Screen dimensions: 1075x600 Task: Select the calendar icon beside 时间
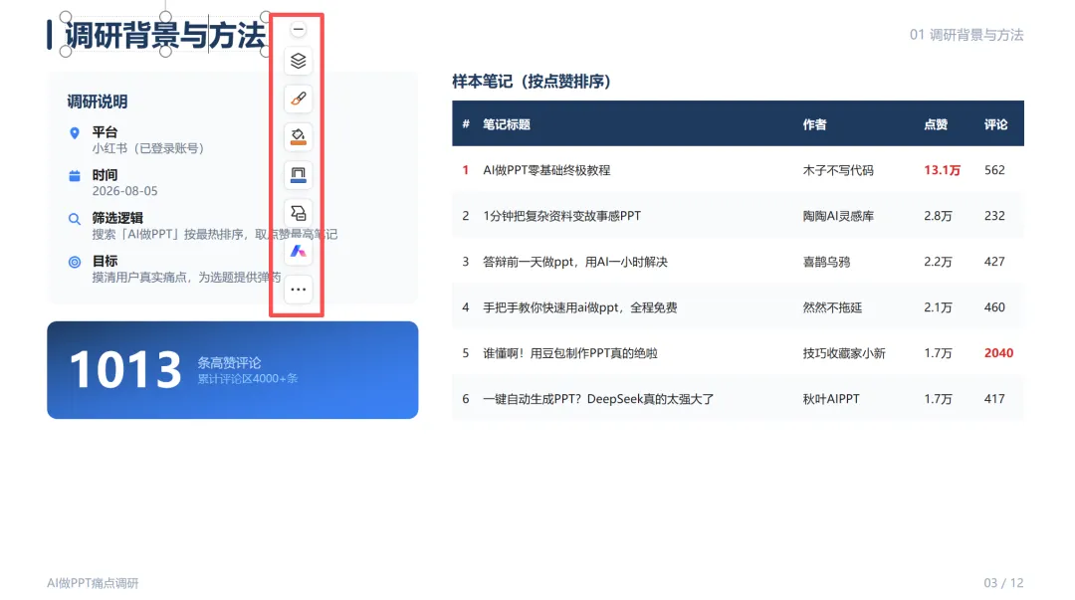tap(75, 176)
